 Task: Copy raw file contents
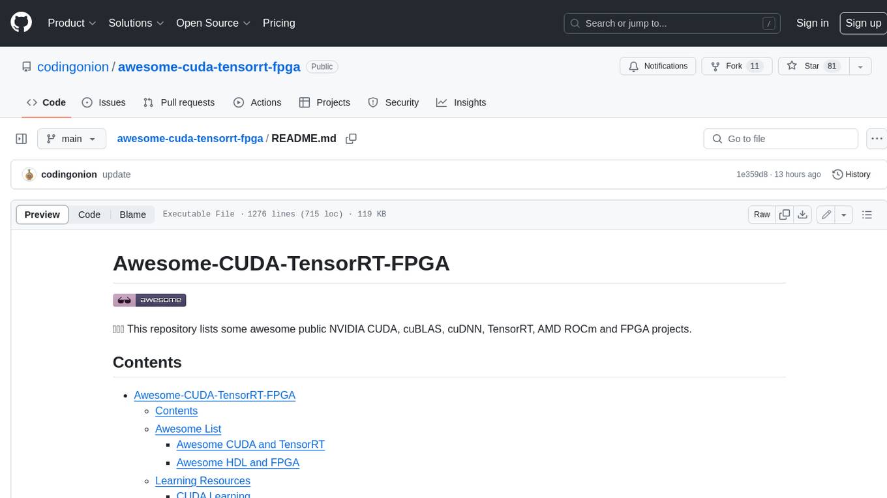(x=785, y=214)
